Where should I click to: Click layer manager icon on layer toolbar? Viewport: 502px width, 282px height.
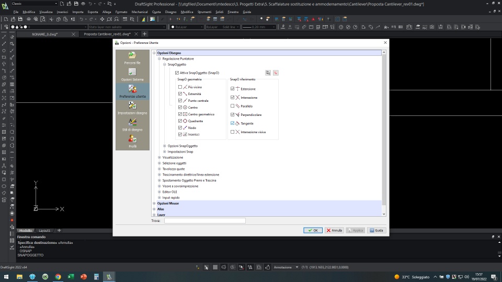[x=6, y=27]
